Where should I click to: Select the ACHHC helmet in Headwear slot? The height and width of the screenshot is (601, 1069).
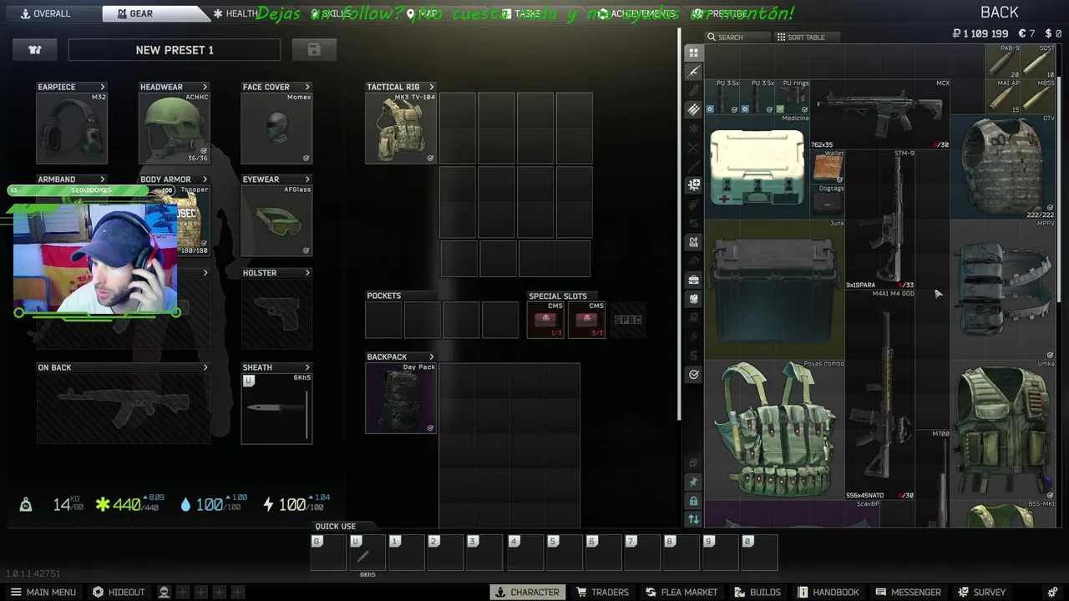(174, 128)
